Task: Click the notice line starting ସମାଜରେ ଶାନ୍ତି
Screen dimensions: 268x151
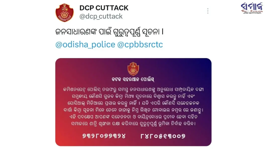Action: [133, 124]
